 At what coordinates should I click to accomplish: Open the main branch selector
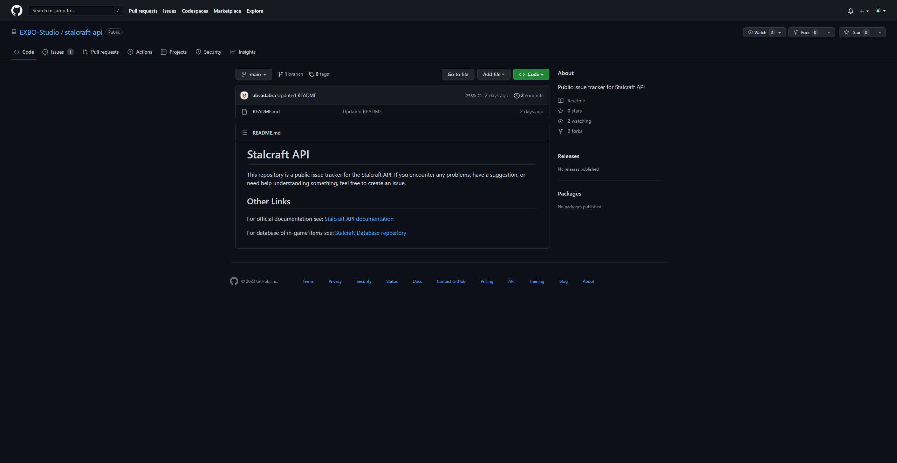pos(254,74)
